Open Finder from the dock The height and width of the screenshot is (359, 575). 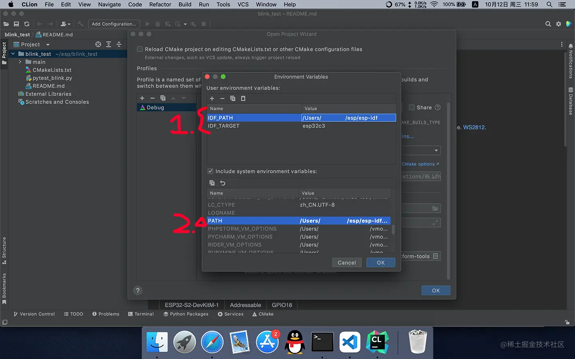coord(157,342)
